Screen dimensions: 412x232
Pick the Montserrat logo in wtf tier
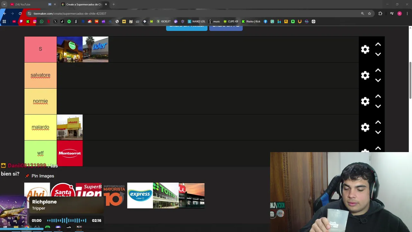click(x=70, y=153)
